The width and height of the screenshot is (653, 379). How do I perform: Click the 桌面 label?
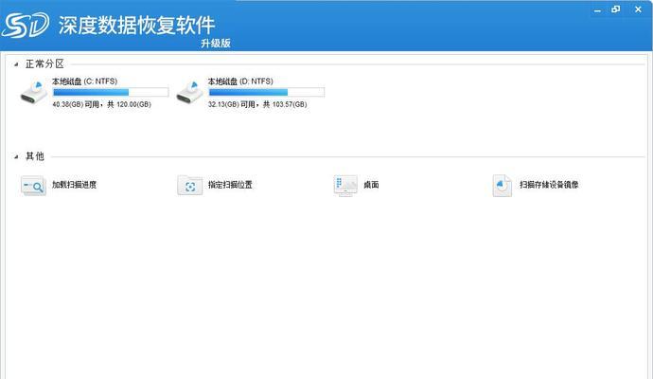(371, 185)
